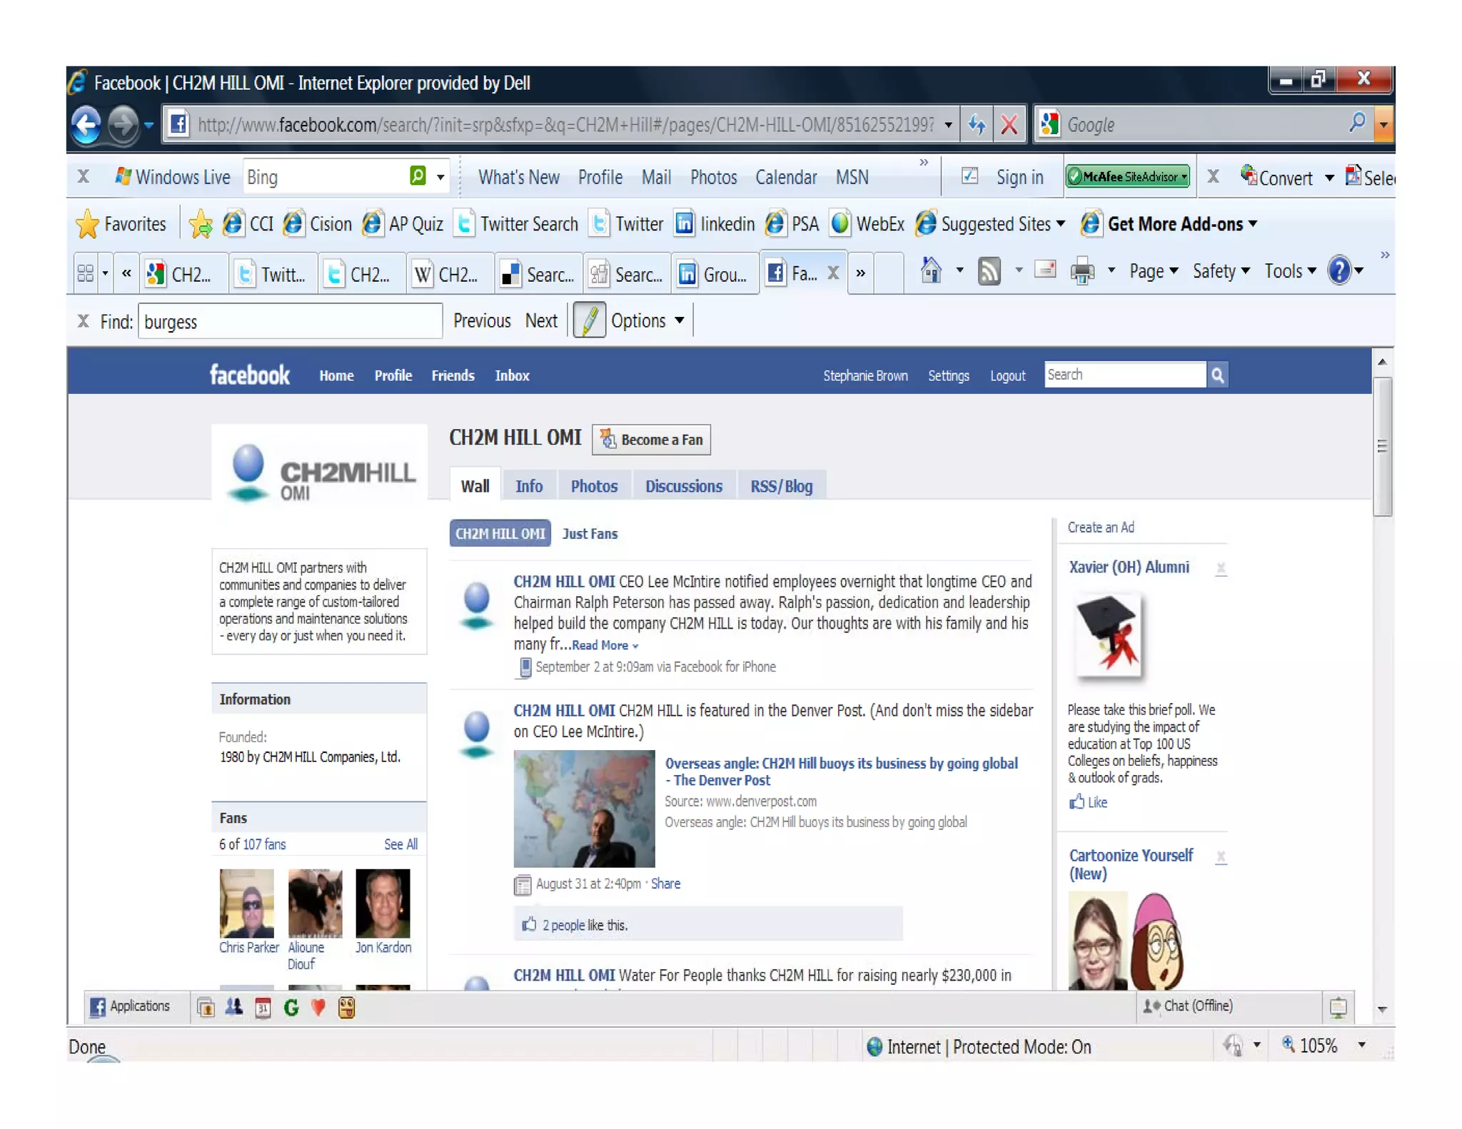This screenshot has height=1129, width=1462.
Task: Toggle the CH2M HILL OMI wall filter
Action: [x=500, y=533]
